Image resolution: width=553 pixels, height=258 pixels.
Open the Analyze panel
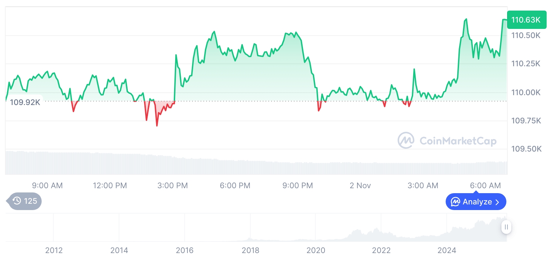coord(476,202)
